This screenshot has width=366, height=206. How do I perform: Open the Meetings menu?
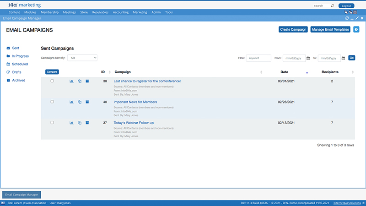pos(70,12)
